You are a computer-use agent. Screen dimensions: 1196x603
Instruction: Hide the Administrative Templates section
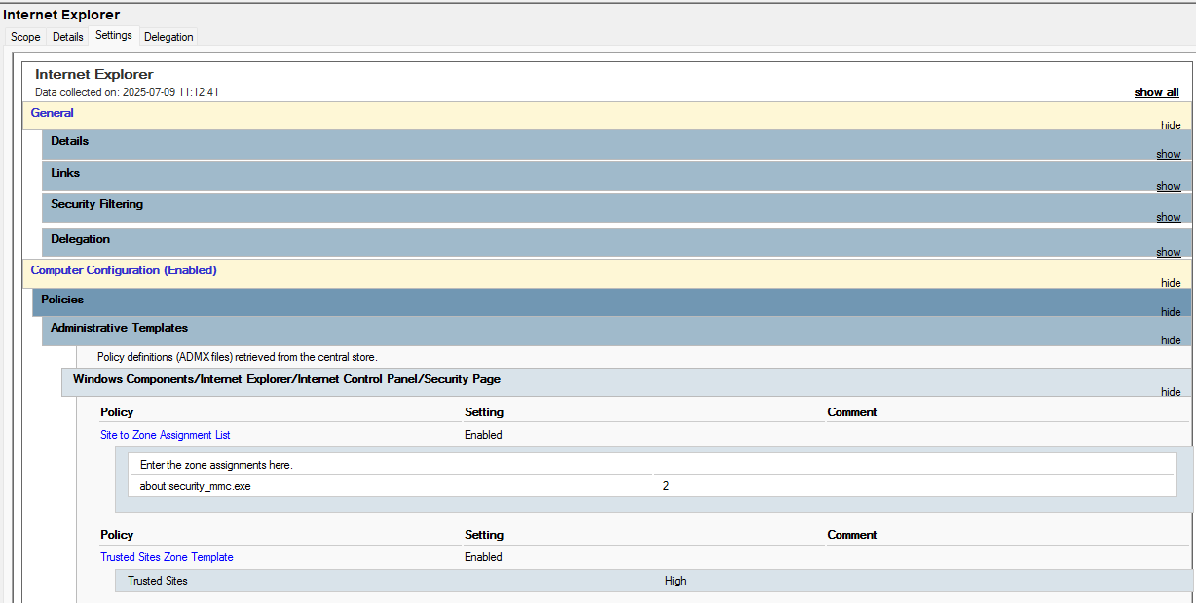tap(1171, 340)
